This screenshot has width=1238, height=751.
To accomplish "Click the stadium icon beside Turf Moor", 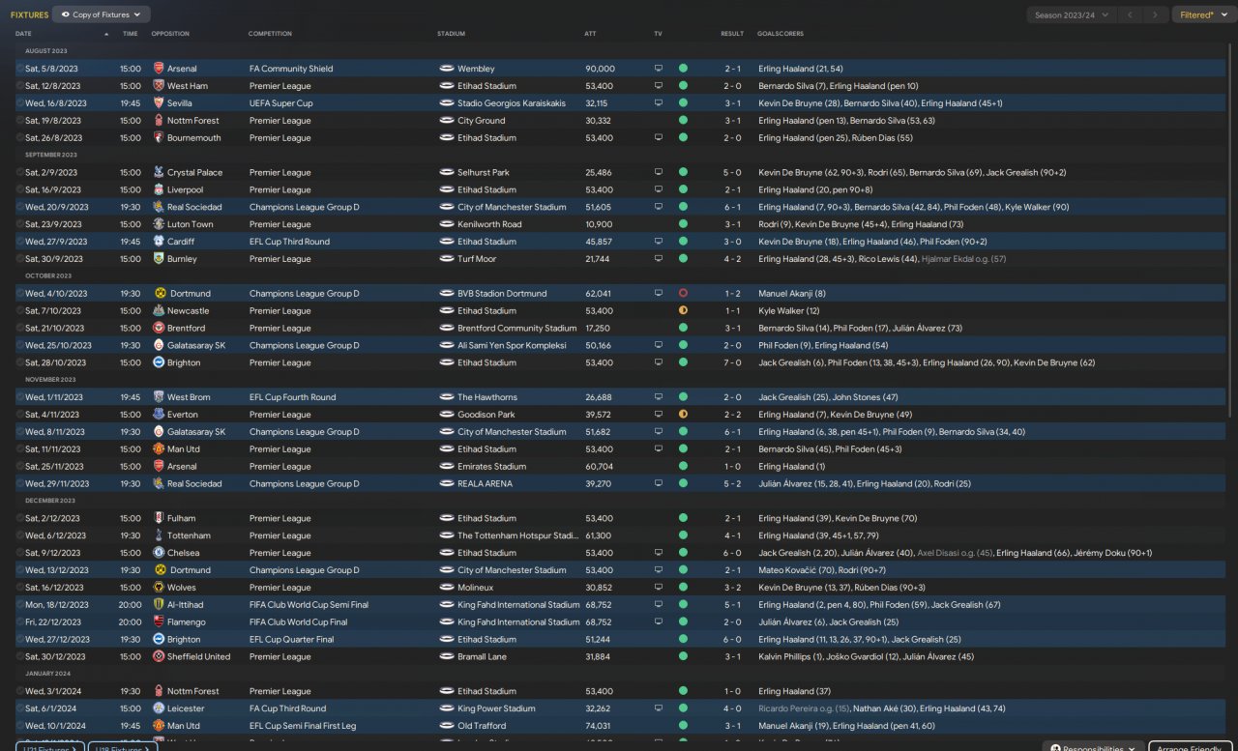I will point(447,259).
